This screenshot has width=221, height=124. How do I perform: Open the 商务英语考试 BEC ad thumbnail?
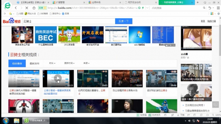(x=46, y=35)
